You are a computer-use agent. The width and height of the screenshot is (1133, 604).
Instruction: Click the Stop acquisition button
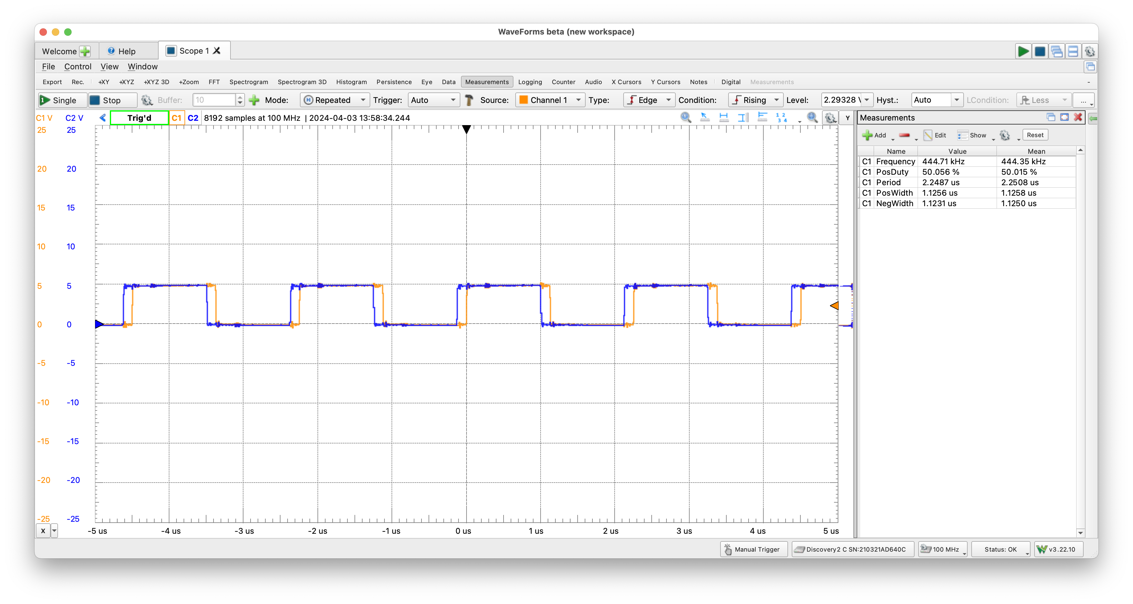tap(112, 100)
